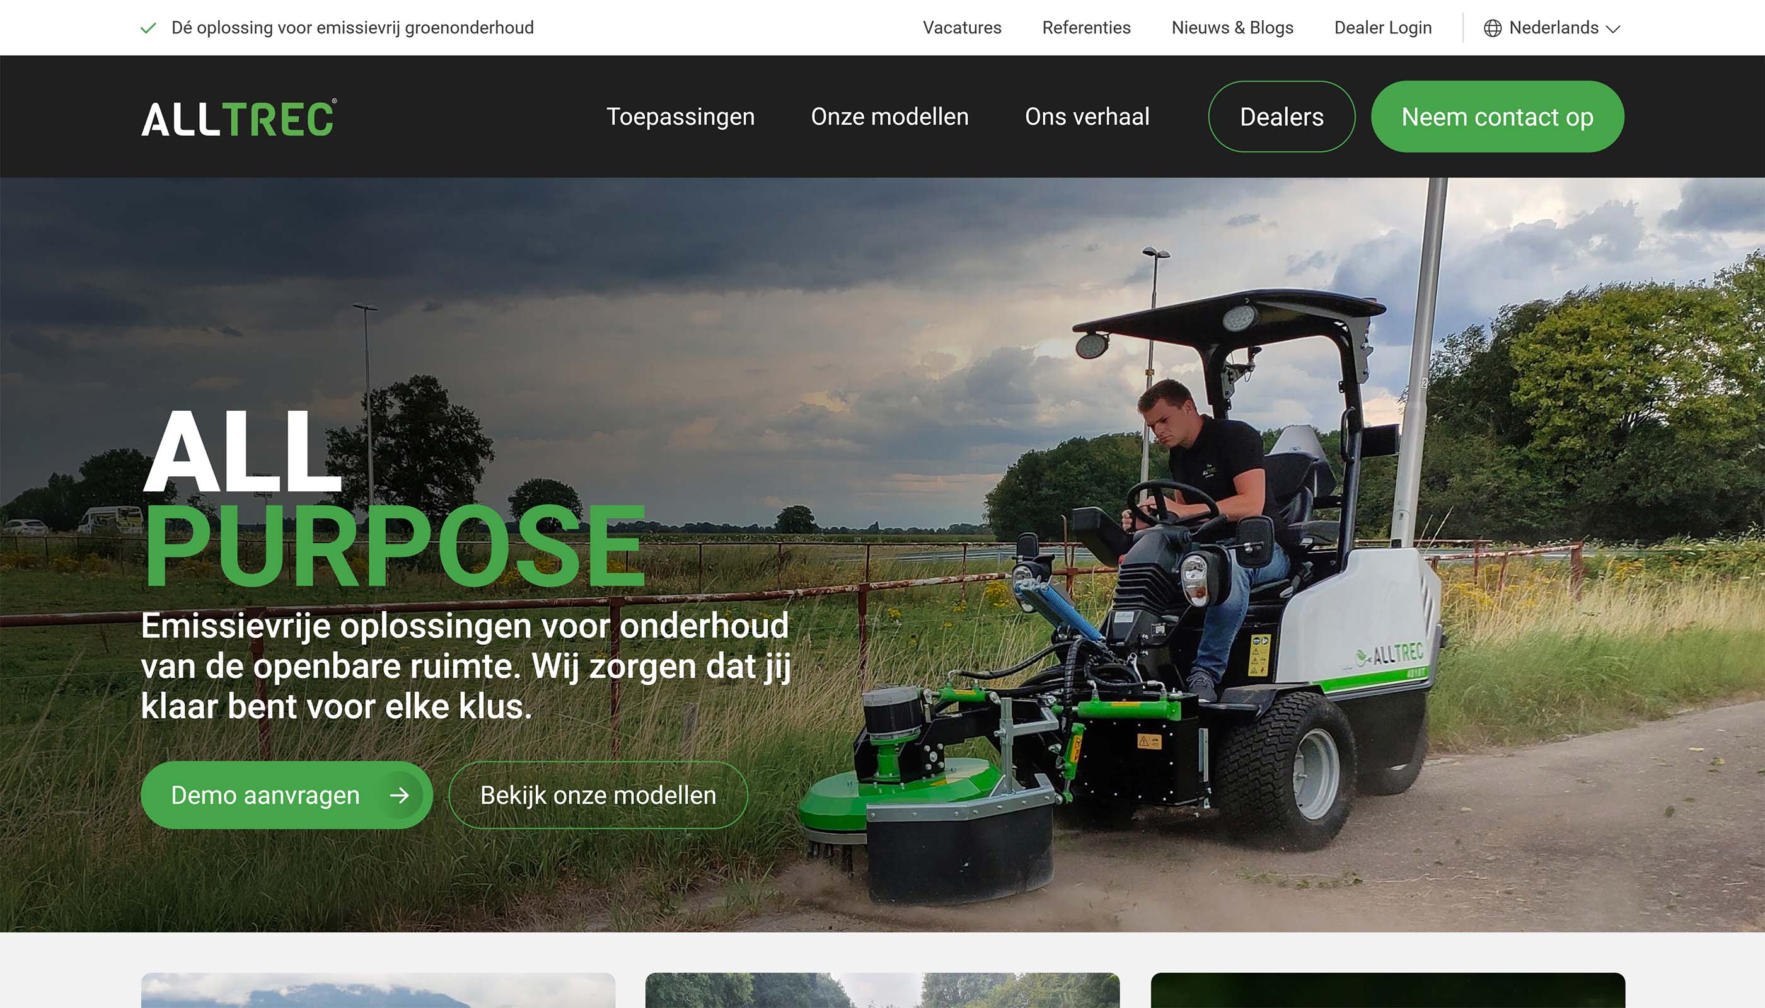Go to Ons verhaal page
Viewport: 1765px width, 1008px height.
[x=1087, y=117]
